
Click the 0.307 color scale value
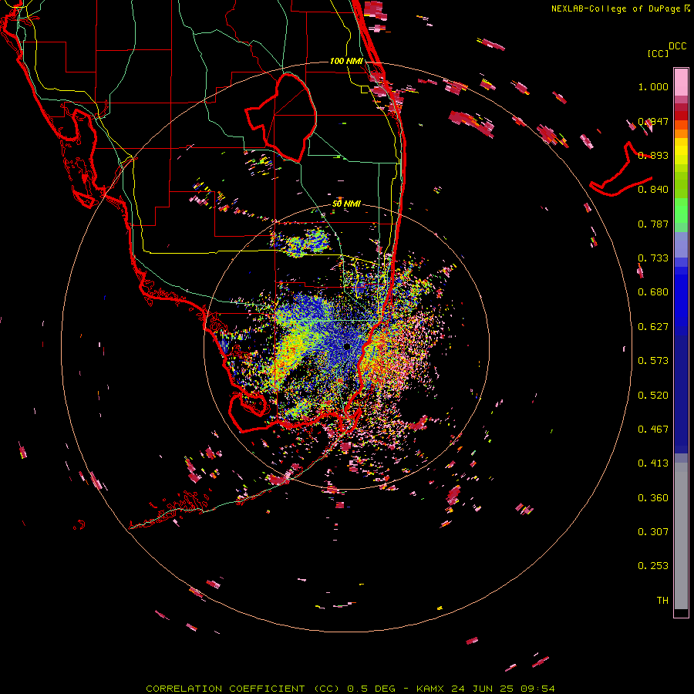pos(653,532)
